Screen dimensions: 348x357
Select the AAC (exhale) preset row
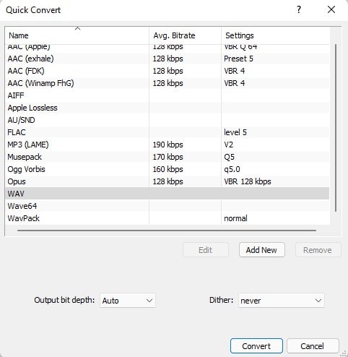point(168,59)
